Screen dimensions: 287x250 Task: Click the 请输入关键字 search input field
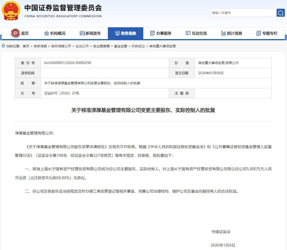242,13
